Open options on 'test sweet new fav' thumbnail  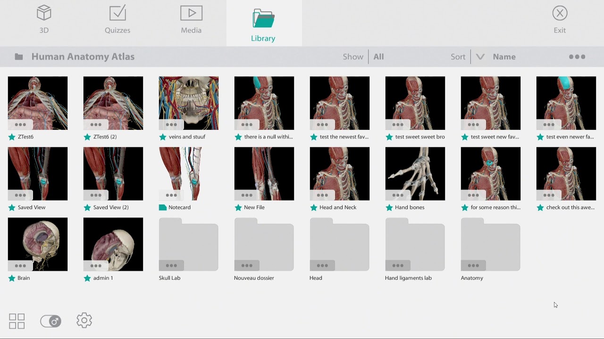[473, 125]
